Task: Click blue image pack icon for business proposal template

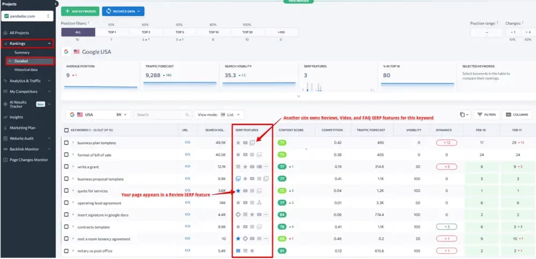Action: point(239,179)
